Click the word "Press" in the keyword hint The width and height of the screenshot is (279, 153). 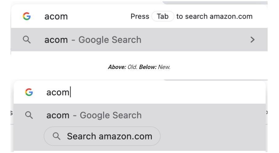(x=140, y=17)
